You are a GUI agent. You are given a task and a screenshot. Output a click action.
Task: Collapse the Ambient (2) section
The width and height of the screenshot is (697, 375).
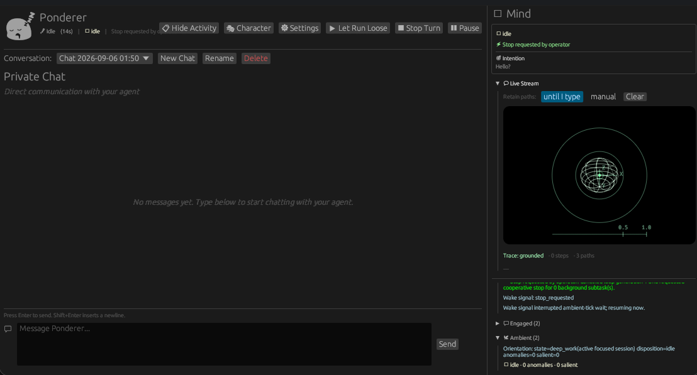coord(498,338)
